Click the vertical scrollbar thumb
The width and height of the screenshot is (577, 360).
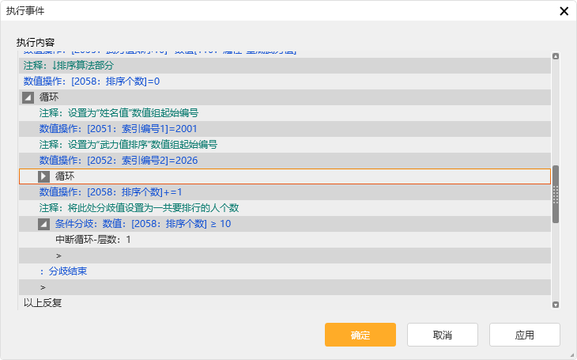tap(556, 194)
